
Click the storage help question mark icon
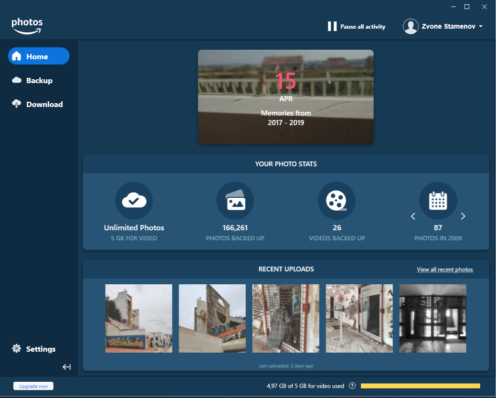click(352, 386)
